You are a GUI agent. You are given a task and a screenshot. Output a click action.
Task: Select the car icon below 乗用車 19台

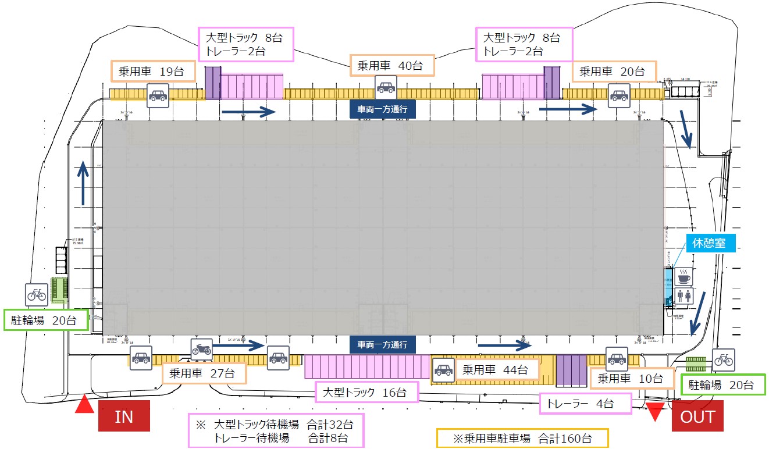tap(158, 95)
